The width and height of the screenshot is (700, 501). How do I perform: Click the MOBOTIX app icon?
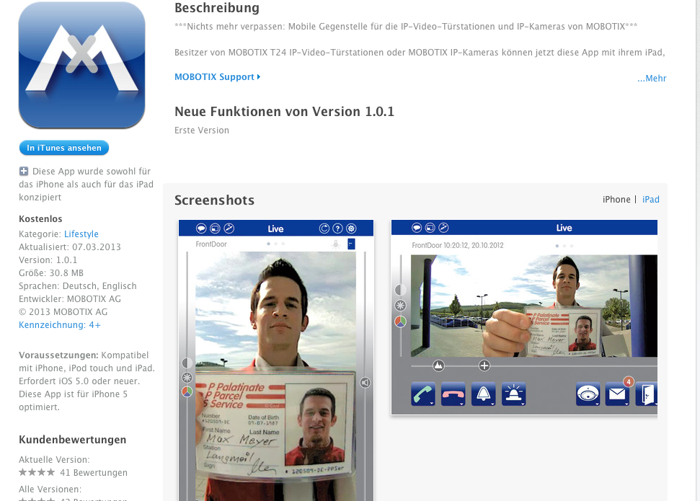pyautogui.click(x=81, y=65)
